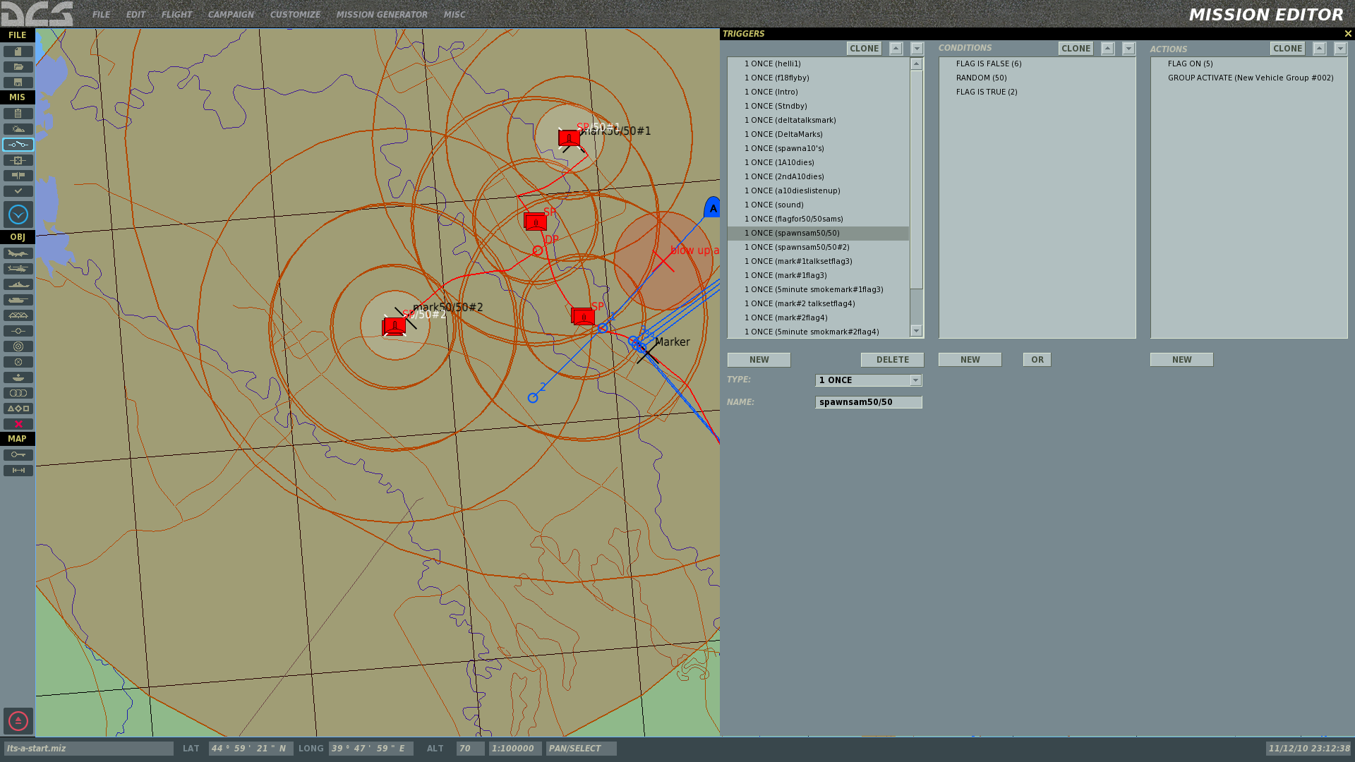Open the CUSTOMIZE menu

tap(295, 14)
